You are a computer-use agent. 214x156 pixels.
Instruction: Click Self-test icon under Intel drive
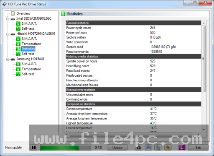click(x=18, y=29)
